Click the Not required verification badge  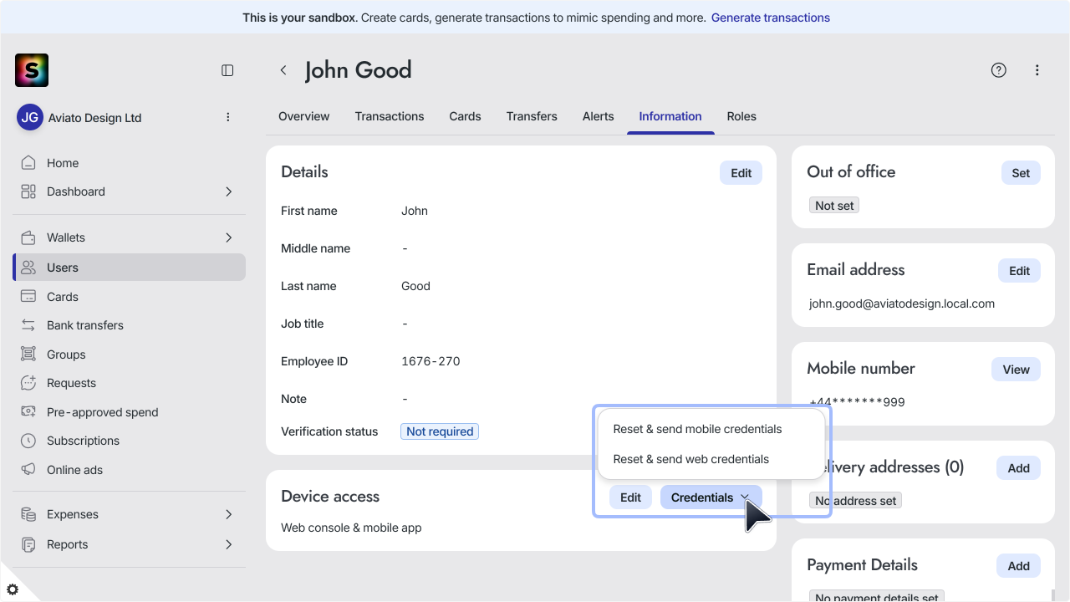(x=440, y=431)
